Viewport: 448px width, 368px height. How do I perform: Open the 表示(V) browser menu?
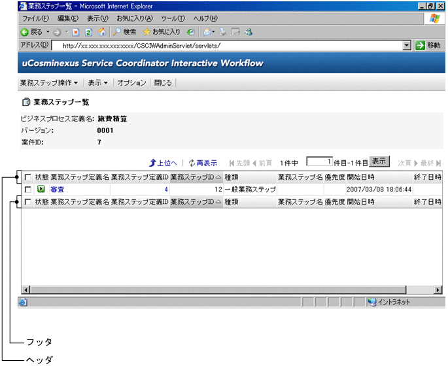(x=97, y=18)
